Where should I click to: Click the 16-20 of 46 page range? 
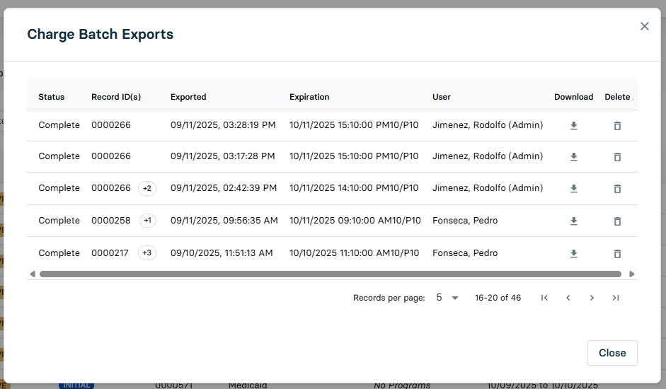pyautogui.click(x=498, y=298)
